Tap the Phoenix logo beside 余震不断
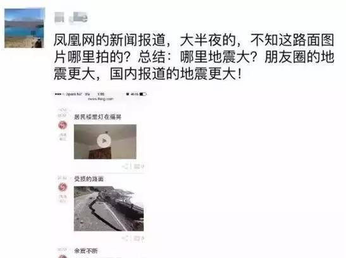Screen dimensions: 346x258 (63, 257)
